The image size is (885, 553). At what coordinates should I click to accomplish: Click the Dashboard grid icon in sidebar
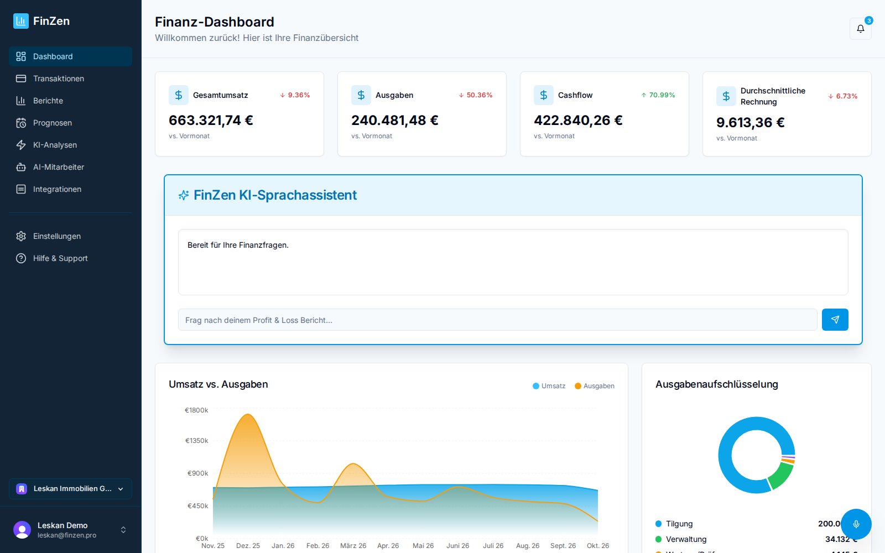[21, 56]
